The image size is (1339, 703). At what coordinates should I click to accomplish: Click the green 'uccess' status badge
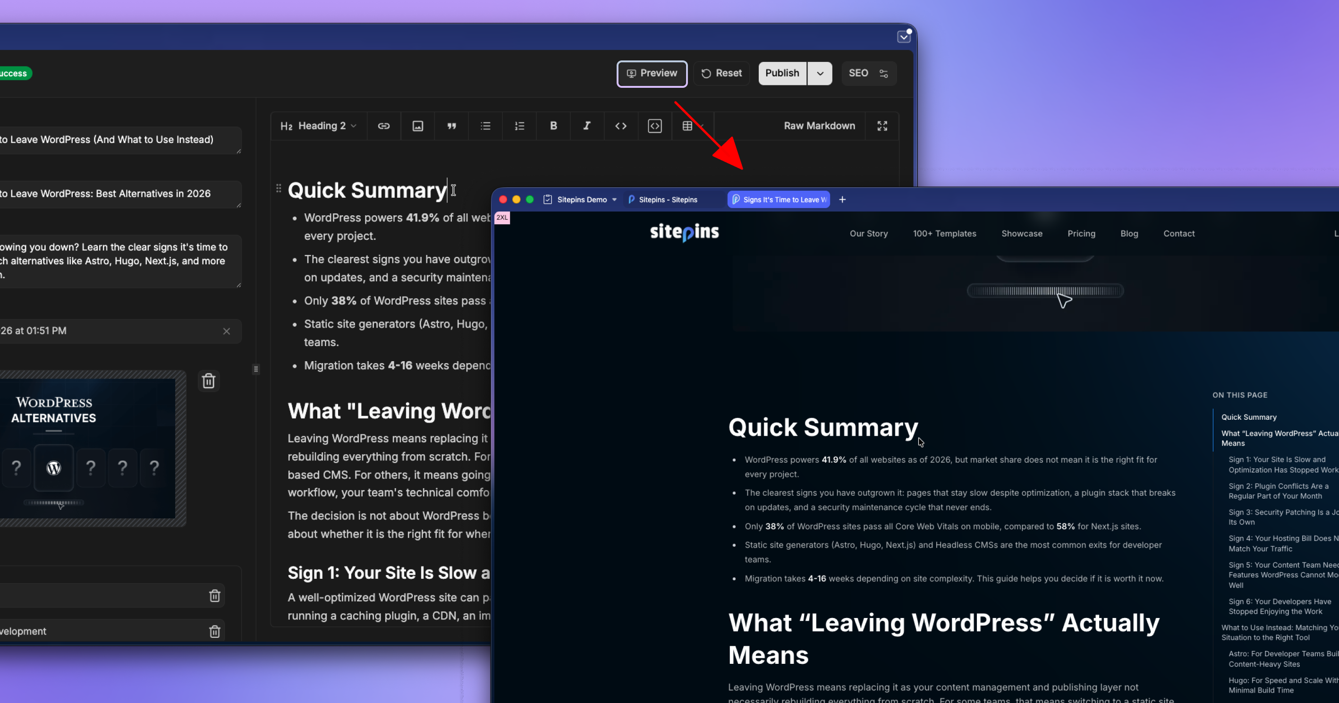15,73
